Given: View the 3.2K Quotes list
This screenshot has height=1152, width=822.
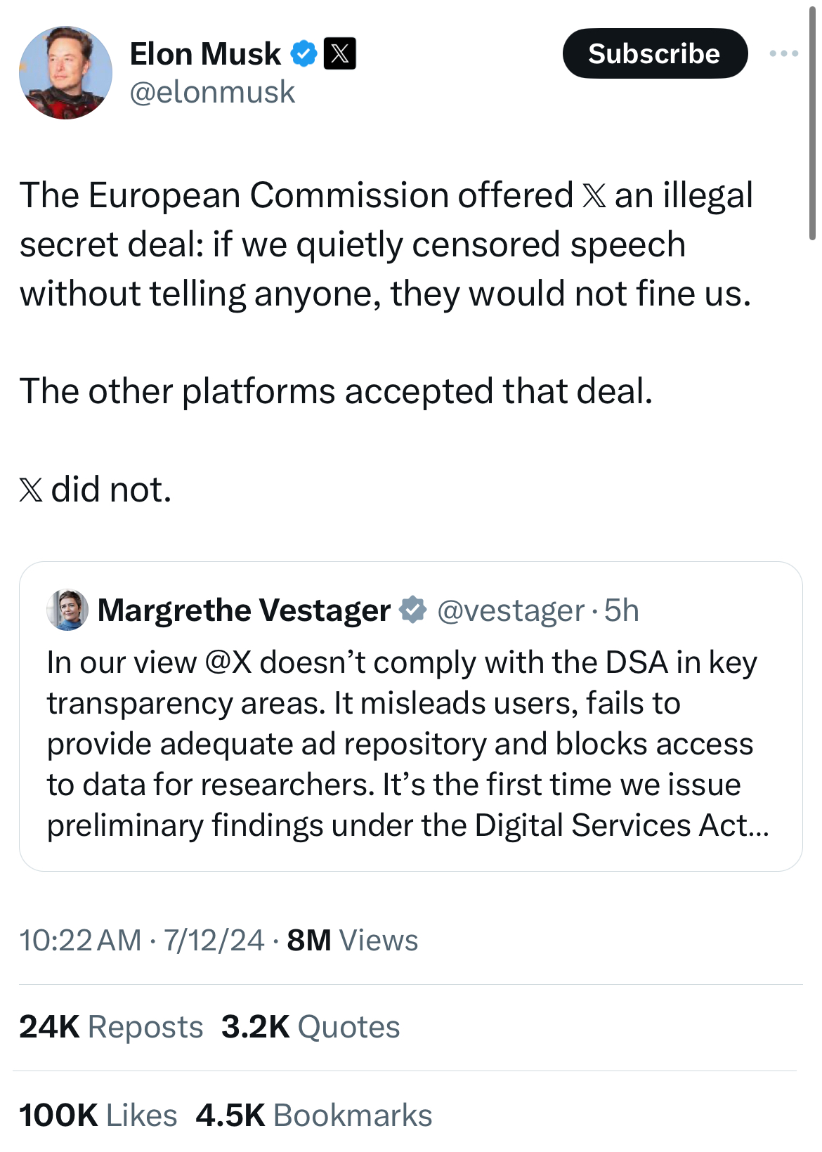Looking at the screenshot, I should [x=311, y=1027].
